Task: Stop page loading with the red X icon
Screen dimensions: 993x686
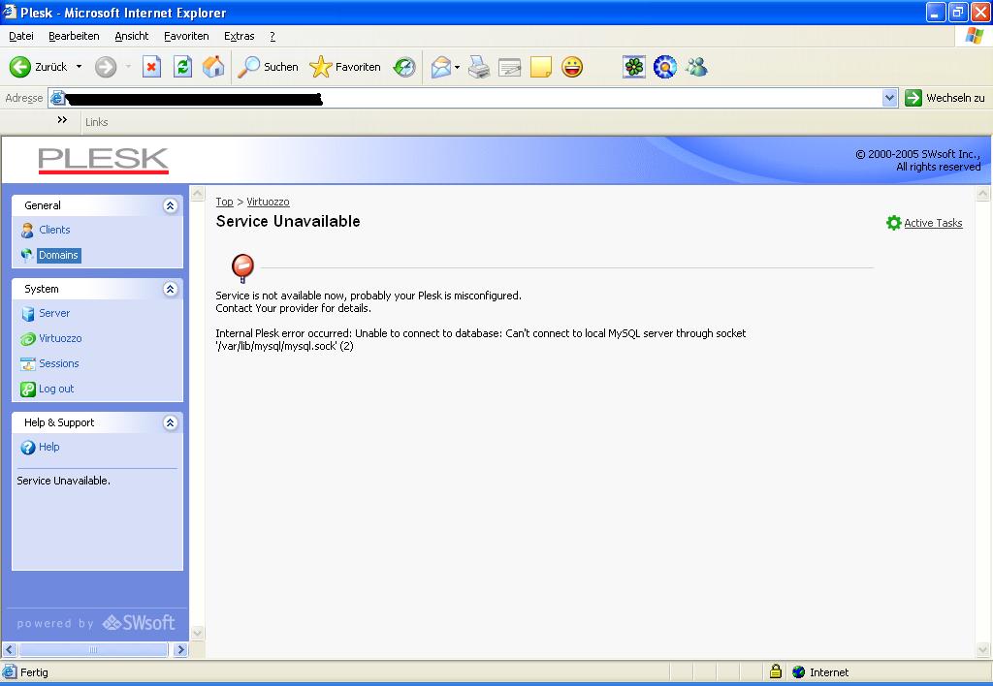Action: (x=151, y=67)
